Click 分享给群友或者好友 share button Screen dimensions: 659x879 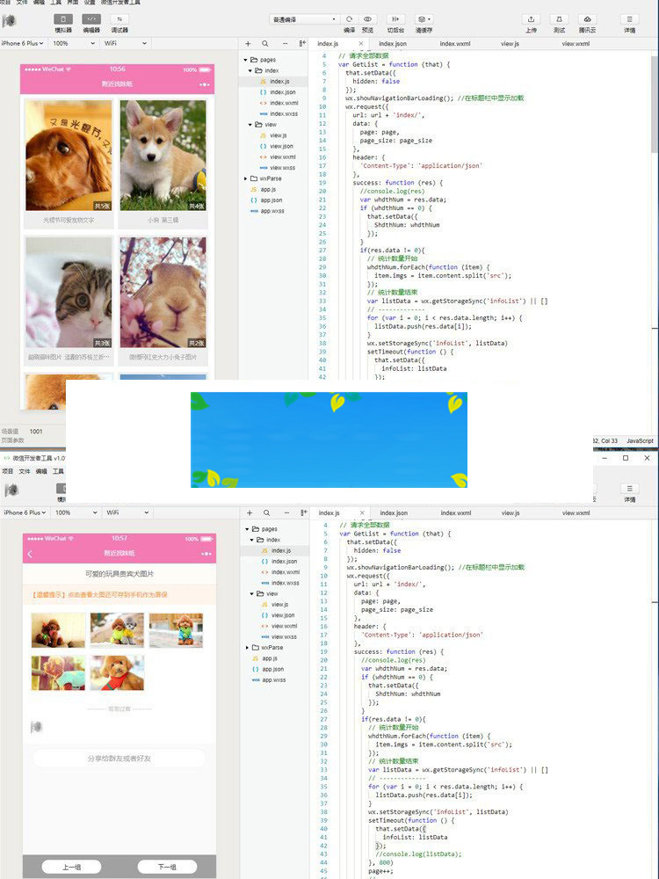pos(119,759)
